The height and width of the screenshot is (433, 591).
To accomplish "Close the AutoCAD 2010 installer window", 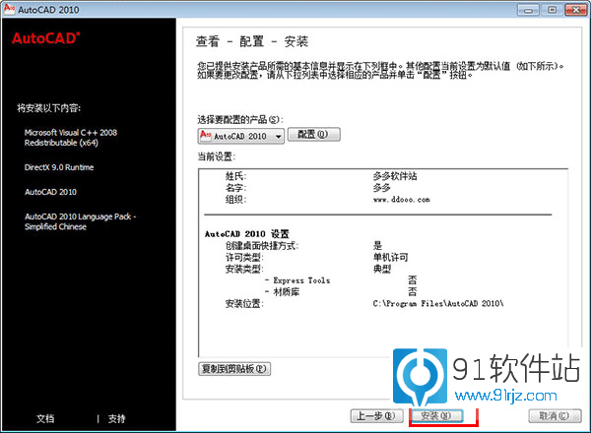I will (573, 9).
